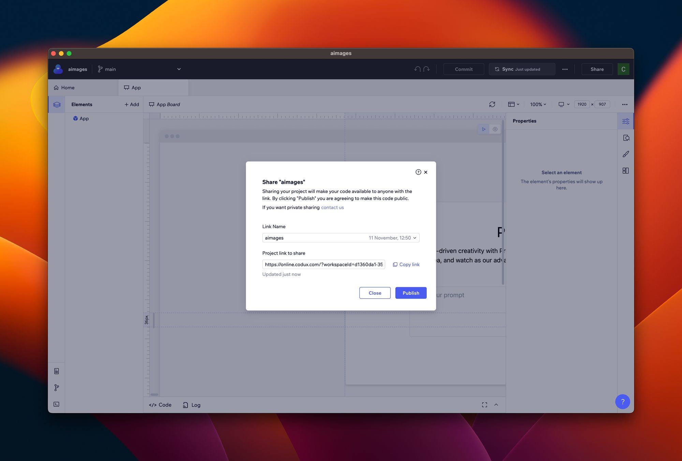Expand the Link Name date dropdown
This screenshot has height=461, width=682.
coord(415,238)
